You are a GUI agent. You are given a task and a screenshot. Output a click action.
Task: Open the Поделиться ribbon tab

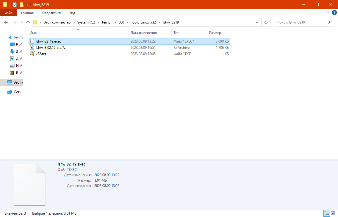click(51, 13)
